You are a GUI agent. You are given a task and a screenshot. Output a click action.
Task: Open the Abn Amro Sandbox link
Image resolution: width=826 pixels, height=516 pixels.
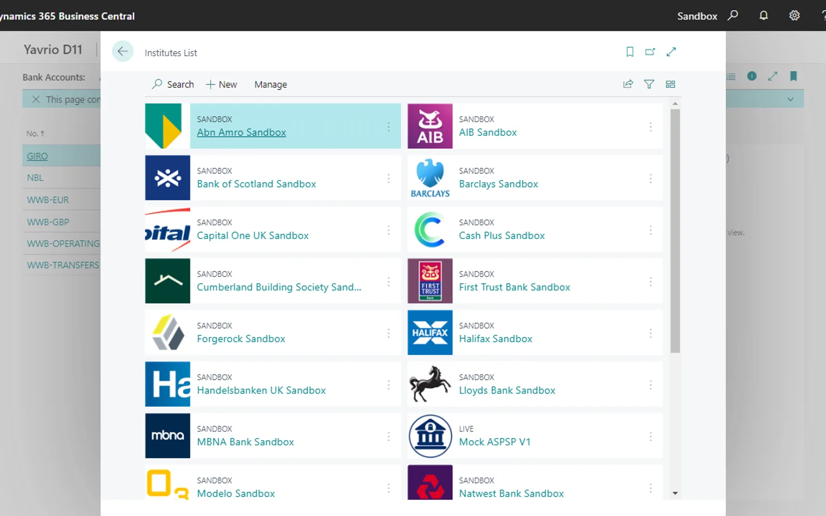click(241, 132)
